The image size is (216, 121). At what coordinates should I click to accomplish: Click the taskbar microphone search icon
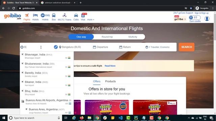pyautogui.click(x=59, y=118)
